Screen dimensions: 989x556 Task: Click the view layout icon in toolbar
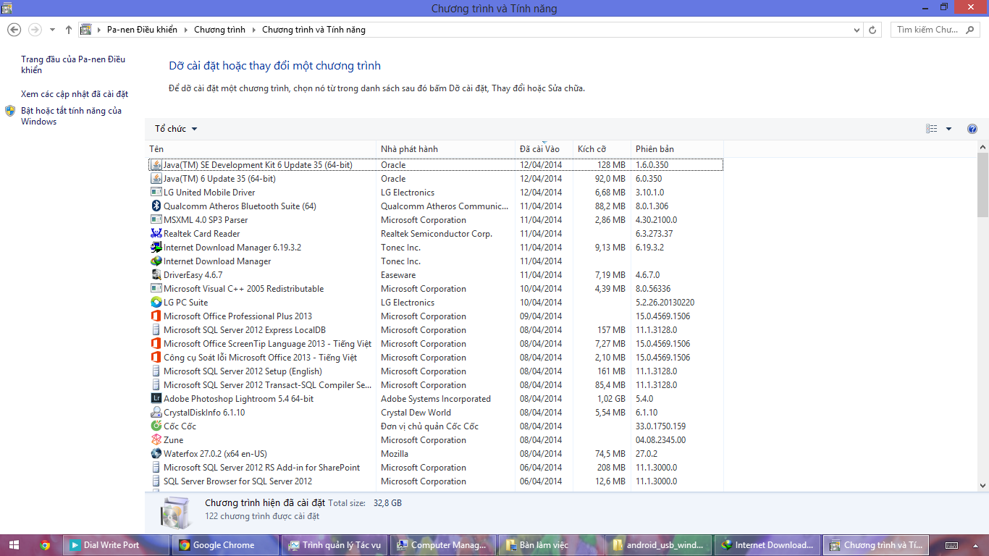pyautogui.click(x=932, y=129)
